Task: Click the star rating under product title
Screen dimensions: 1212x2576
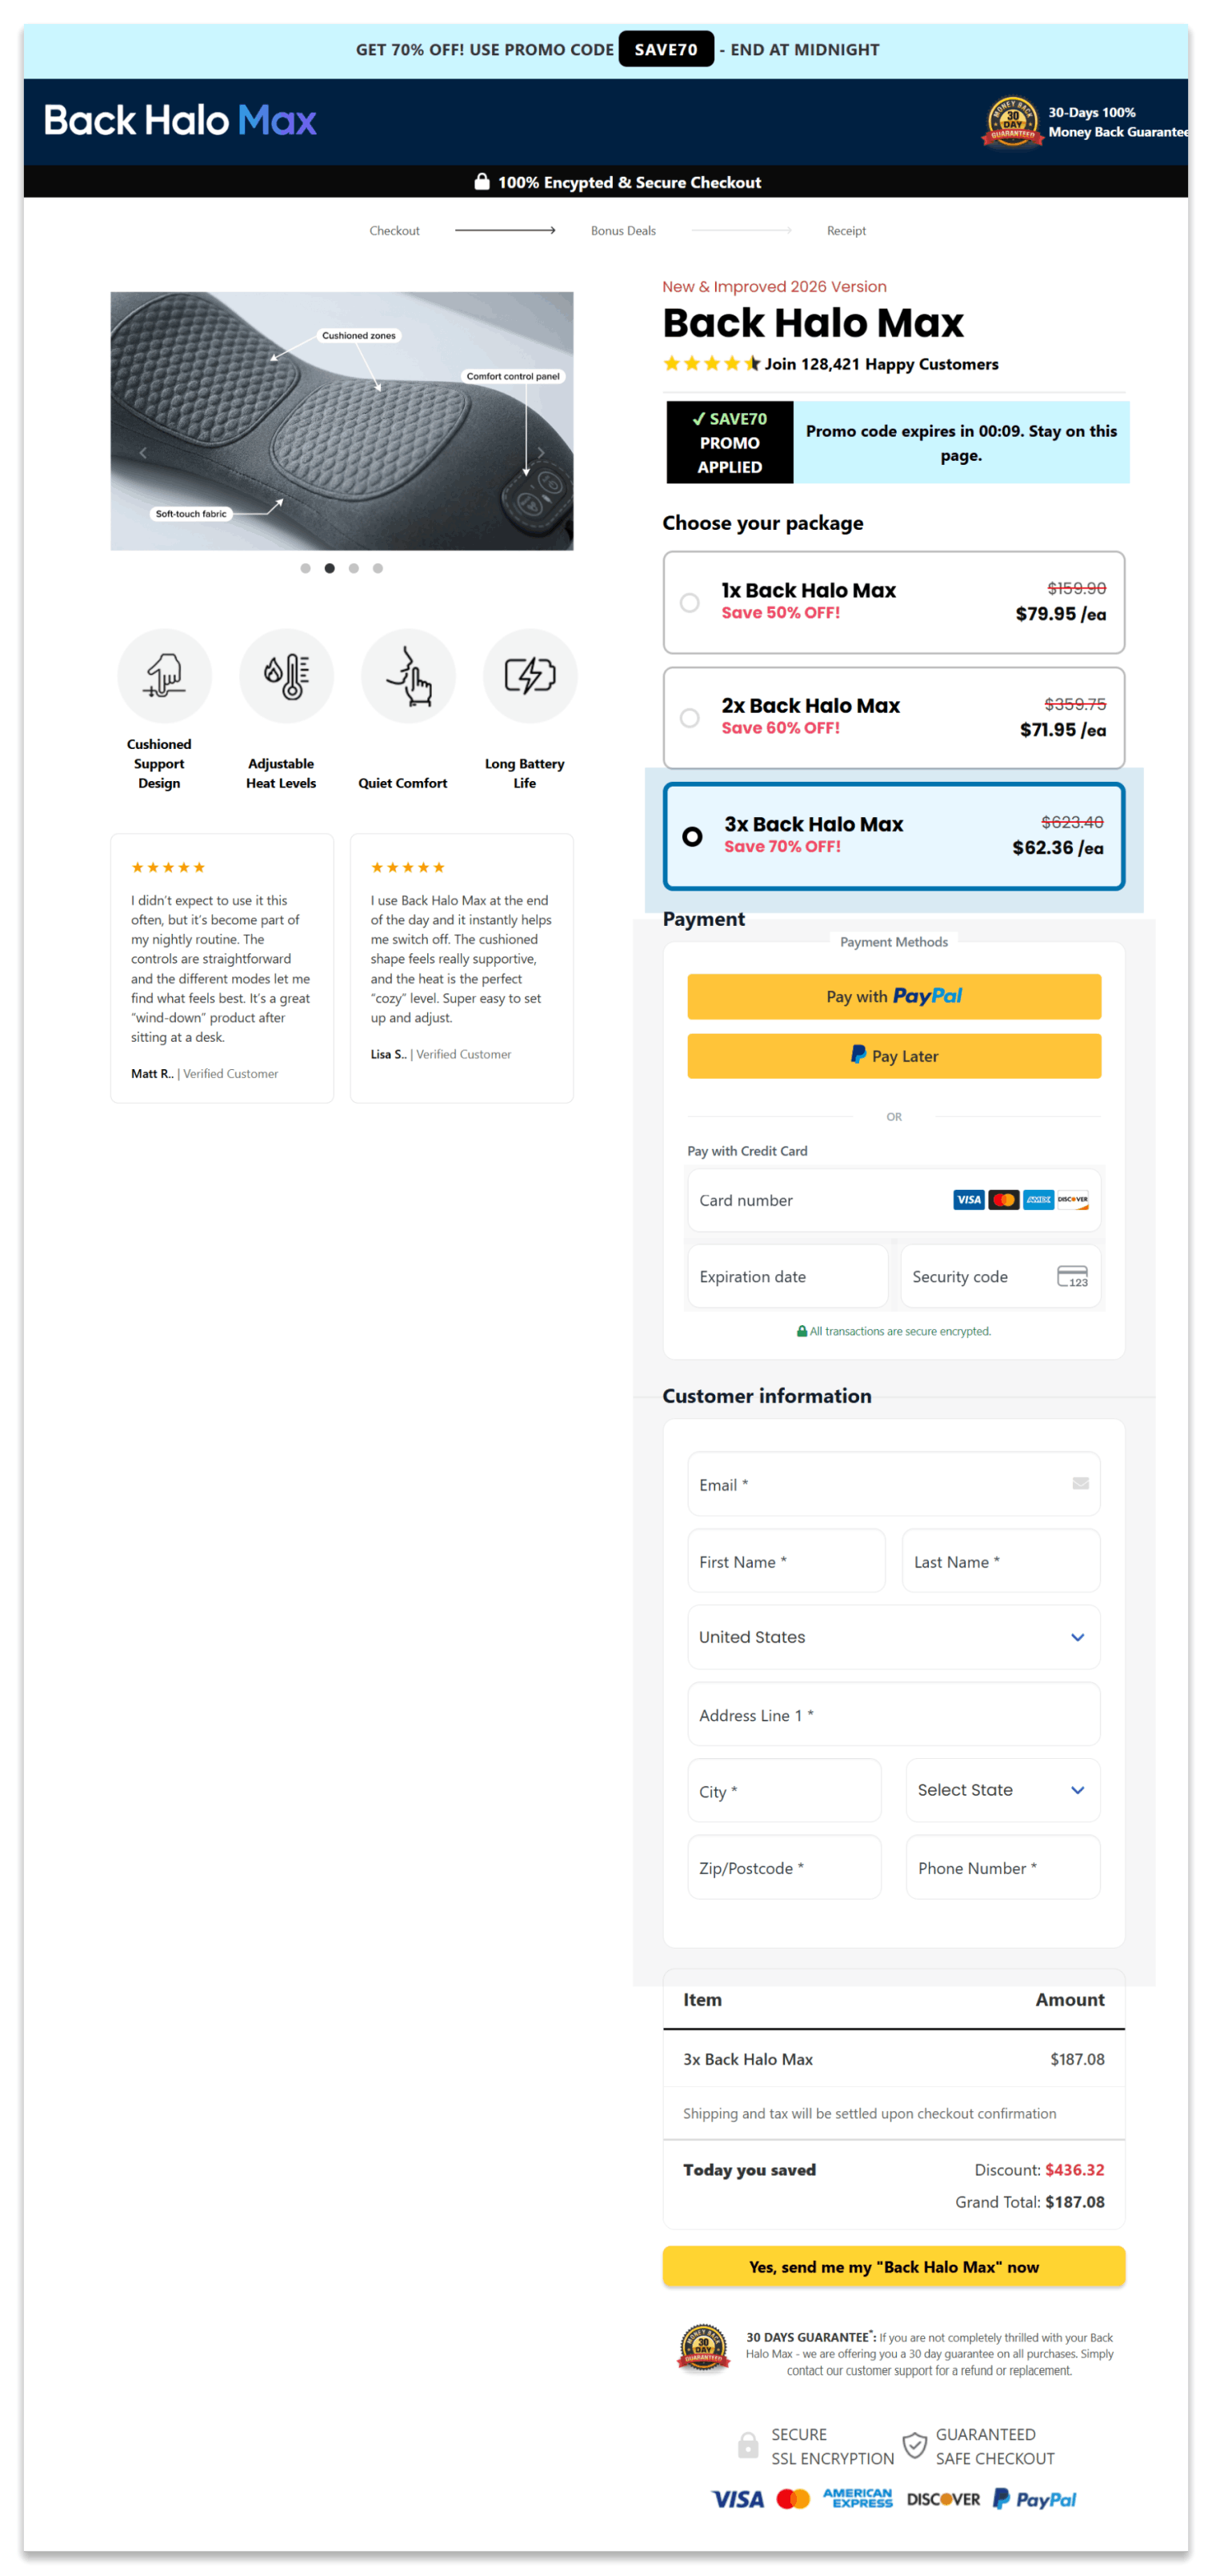Action: [711, 364]
